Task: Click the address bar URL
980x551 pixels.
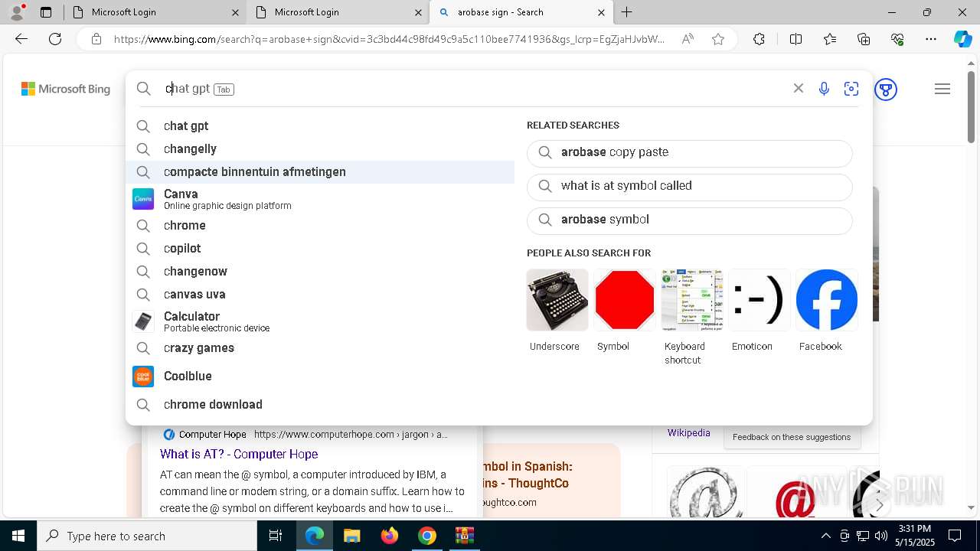Action: [x=389, y=39]
